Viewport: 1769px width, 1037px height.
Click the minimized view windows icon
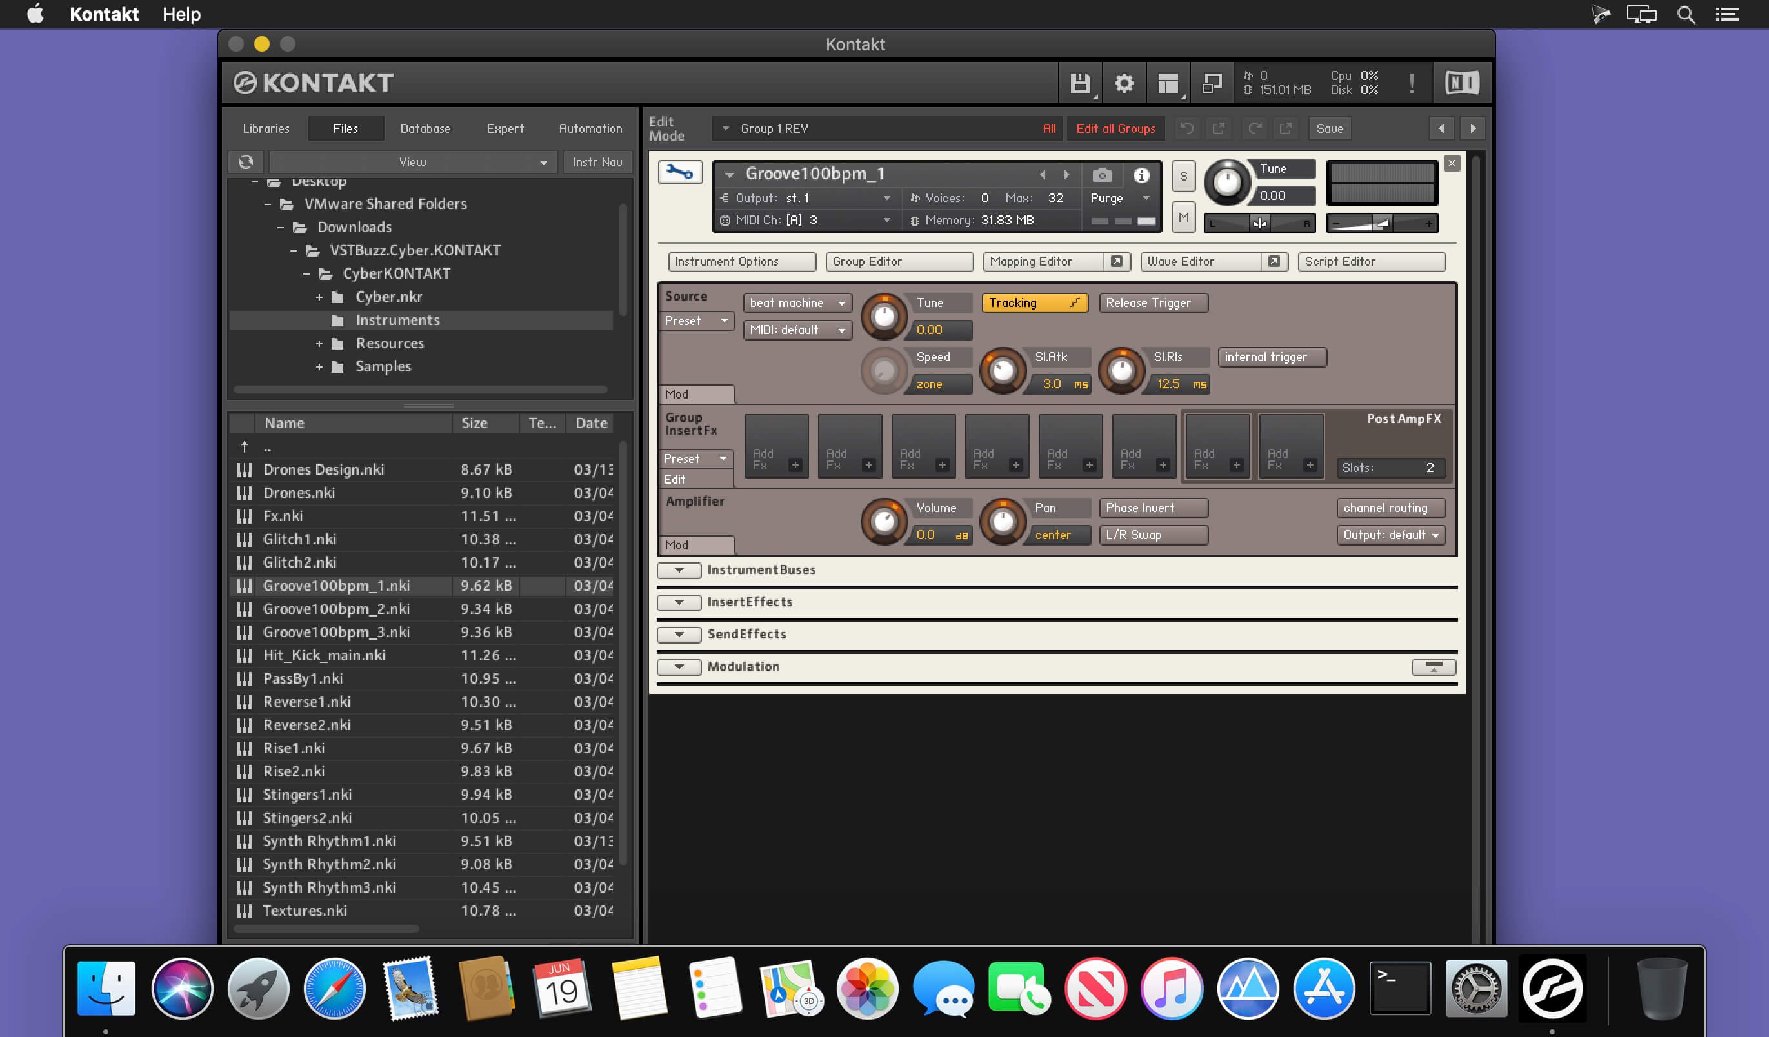coord(1212,83)
